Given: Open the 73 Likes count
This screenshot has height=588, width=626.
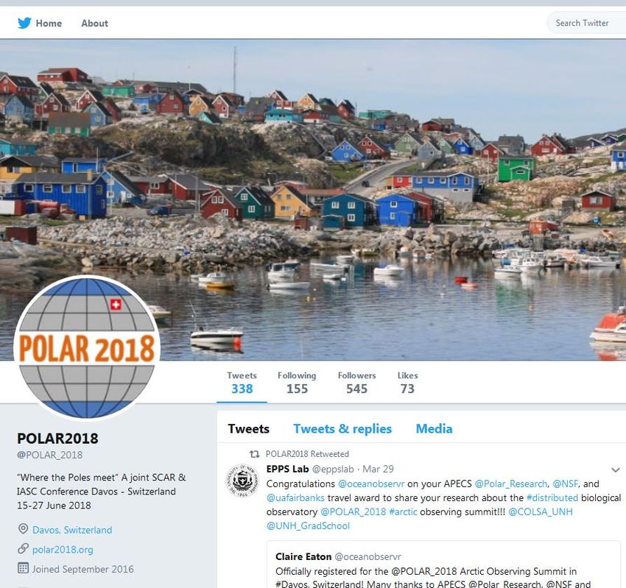Looking at the screenshot, I should [x=407, y=383].
